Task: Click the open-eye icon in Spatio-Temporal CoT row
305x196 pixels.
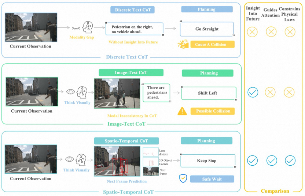Action: (69, 159)
